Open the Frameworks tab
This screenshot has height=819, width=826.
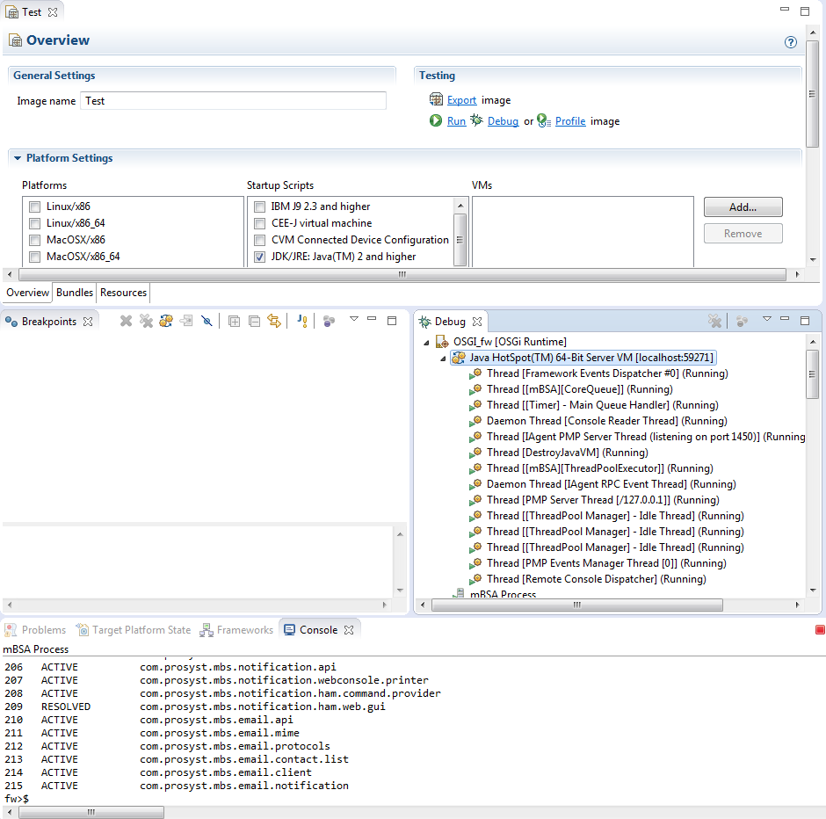click(x=237, y=630)
